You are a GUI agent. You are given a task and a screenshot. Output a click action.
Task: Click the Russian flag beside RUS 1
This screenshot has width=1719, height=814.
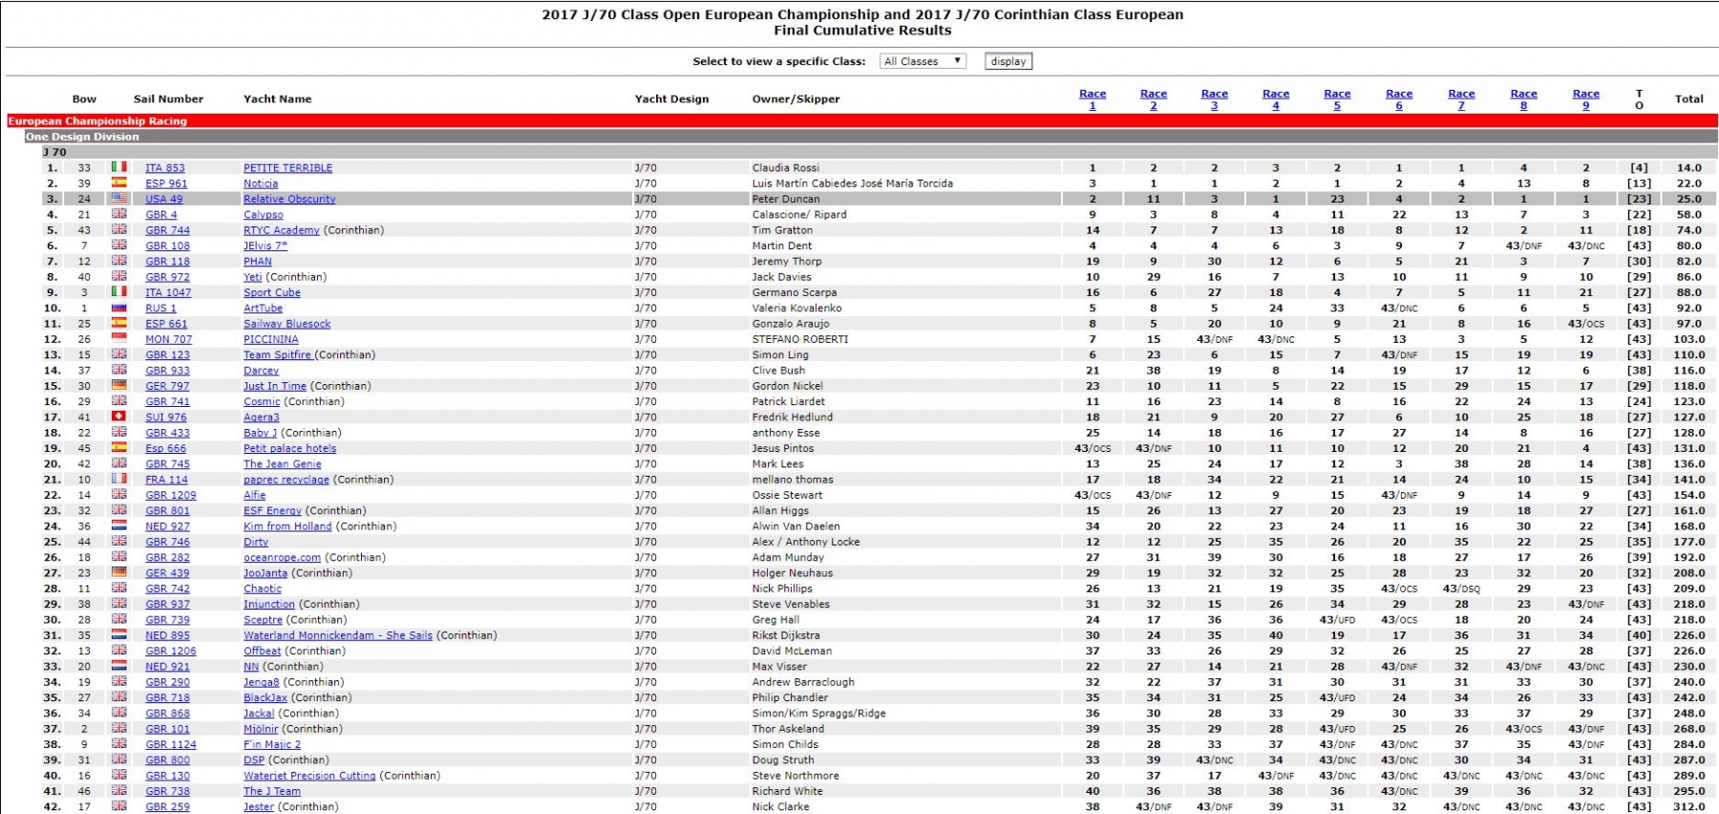coord(118,308)
